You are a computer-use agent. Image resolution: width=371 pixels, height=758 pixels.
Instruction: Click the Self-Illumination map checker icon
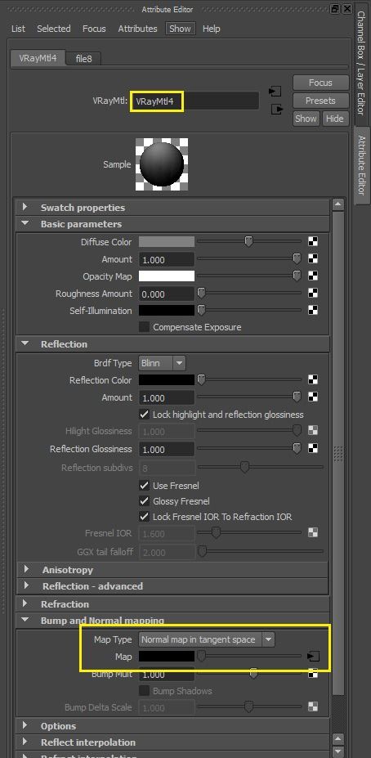[313, 311]
